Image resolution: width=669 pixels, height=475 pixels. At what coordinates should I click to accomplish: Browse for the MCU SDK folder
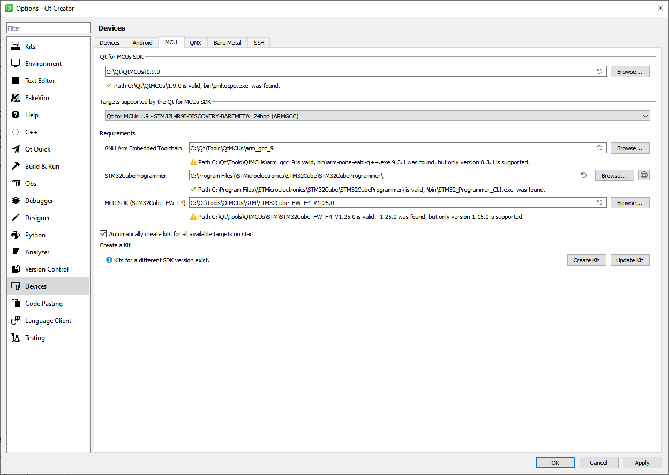[629, 203]
